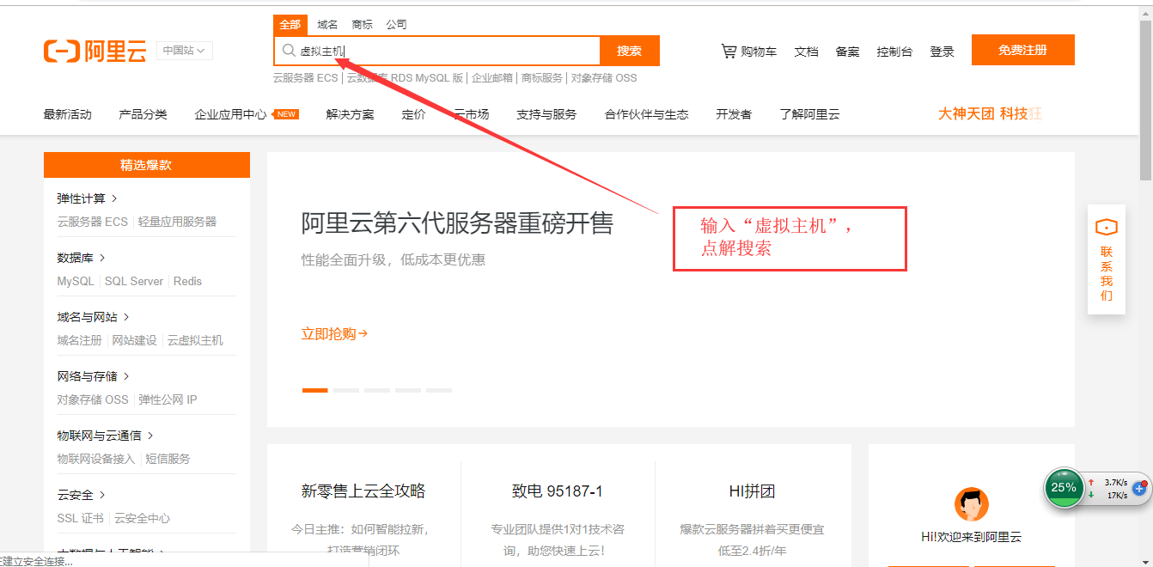This screenshot has height=567, width=1153.
Task: Click the green 25% speed ball widget
Action: tap(1064, 487)
